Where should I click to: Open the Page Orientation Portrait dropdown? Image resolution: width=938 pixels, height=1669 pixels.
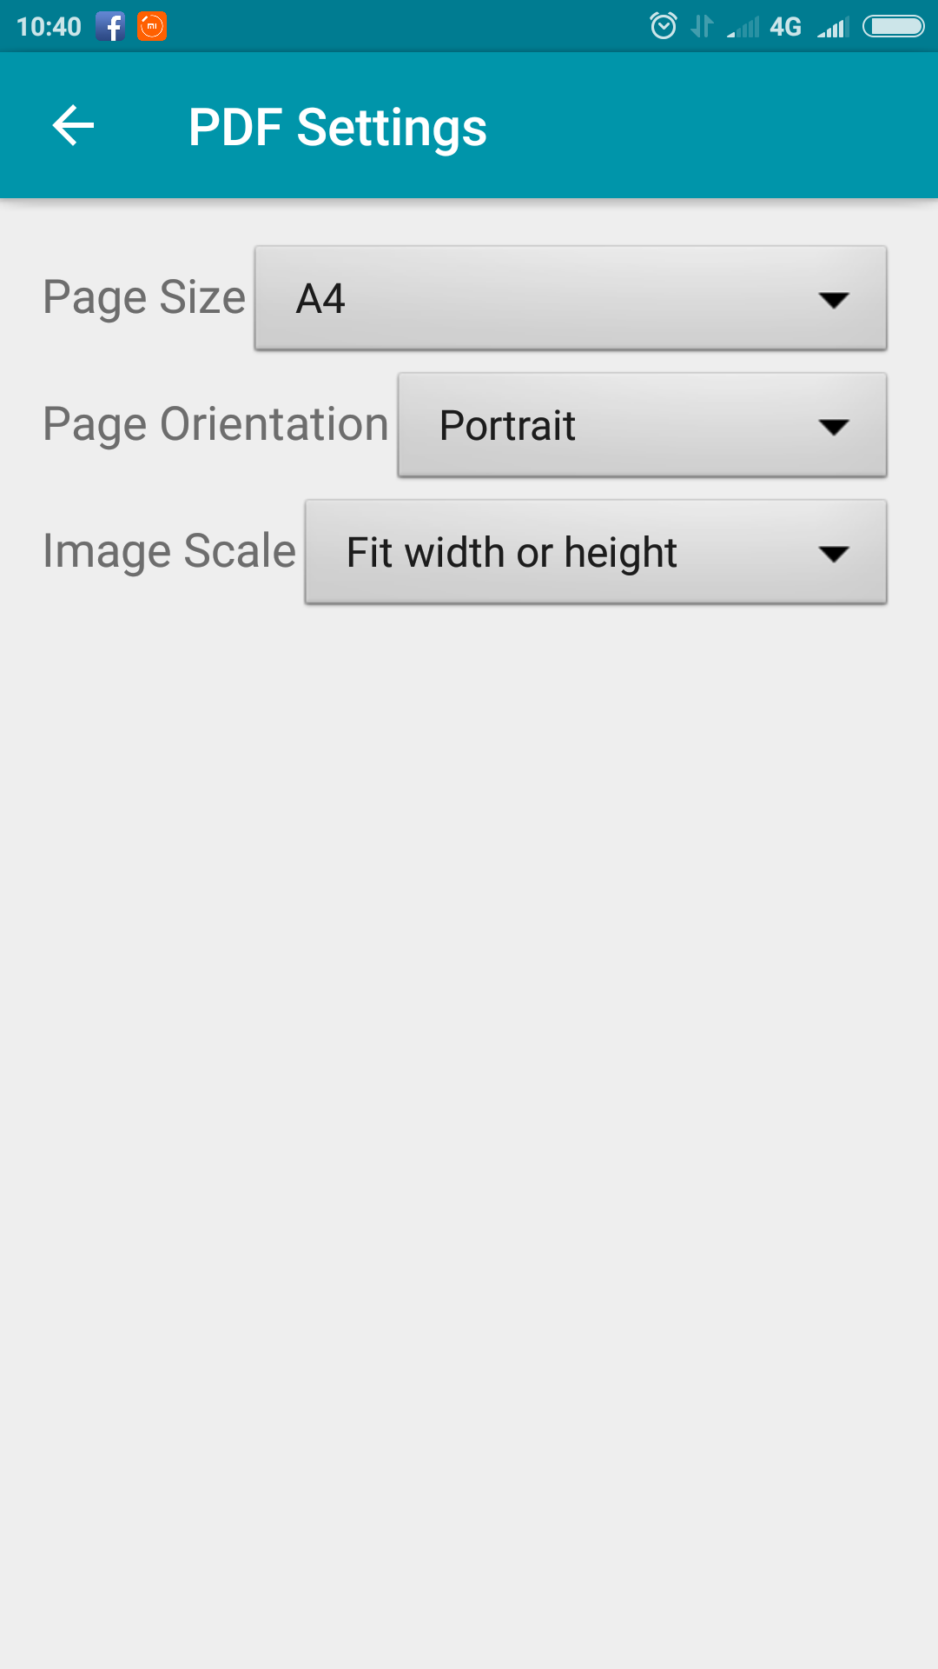pos(642,425)
